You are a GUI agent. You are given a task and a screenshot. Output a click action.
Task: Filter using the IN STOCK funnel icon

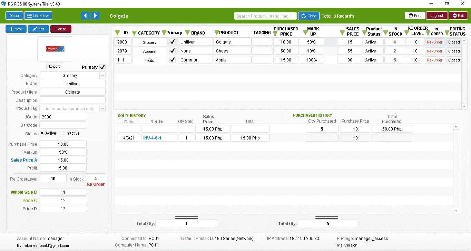pos(386,33)
